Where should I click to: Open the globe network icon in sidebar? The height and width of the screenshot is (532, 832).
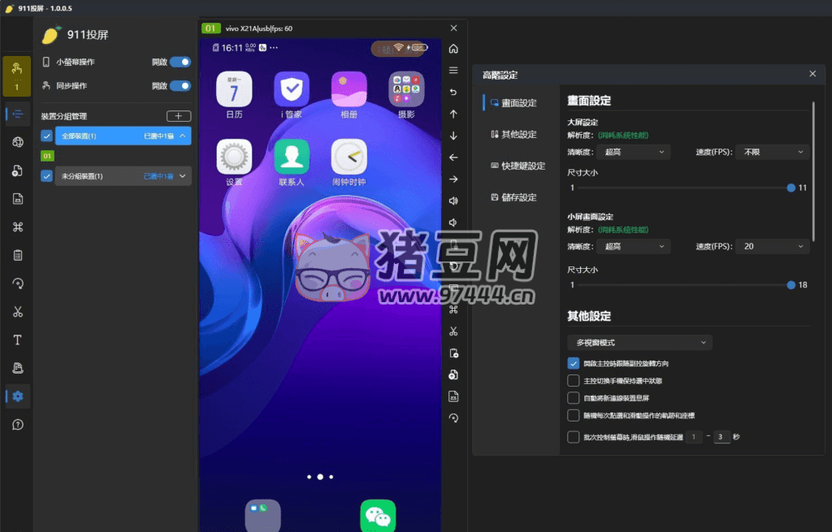(16, 141)
